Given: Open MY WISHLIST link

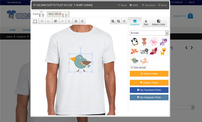Looking at the screenshot, I should (177, 2).
